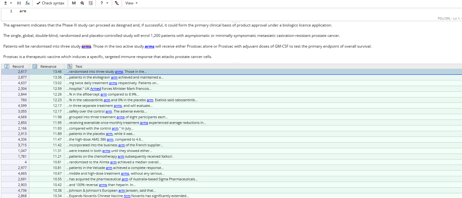Viewport: 462px width, 198px height.
Task: Click the [C] bracket icon
Action: 19,3
